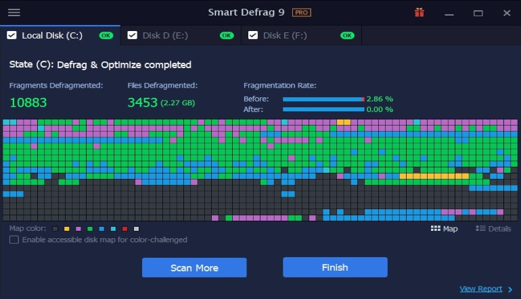Uncheck the Disk E (F:) checkbox
The width and height of the screenshot is (521, 299).
253,35
